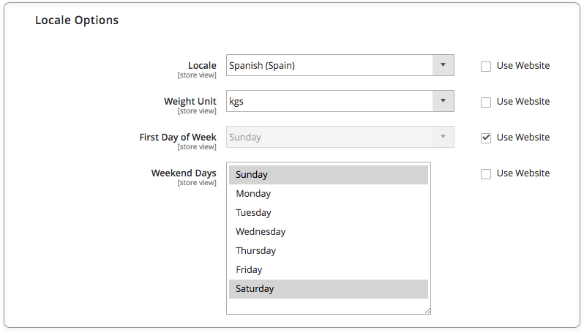Viewport: 584px width, 333px height.
Task: Select Monday in Weekend Days list
Action: point(329,194)
